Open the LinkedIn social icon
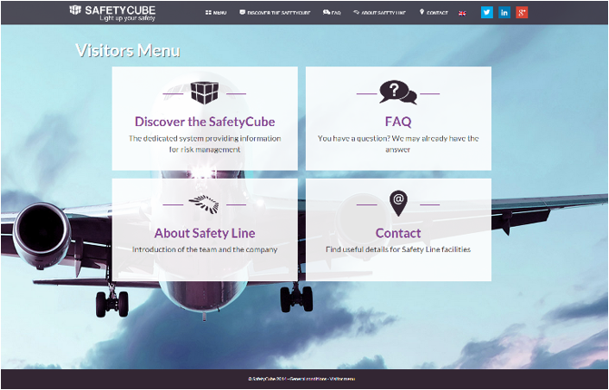The width and height of the screenshot is (609, 390). (x=504, y=13)
